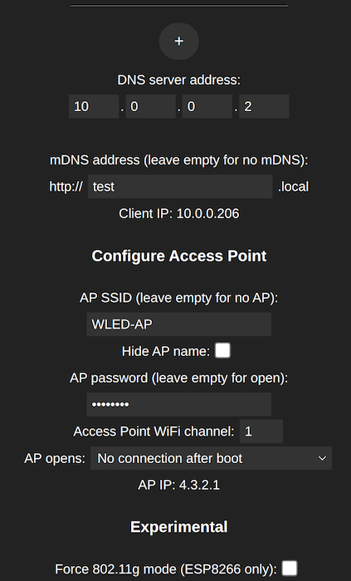Click the Hide AP name label text
Screen dimensions: 351x581
click(166, 351)
